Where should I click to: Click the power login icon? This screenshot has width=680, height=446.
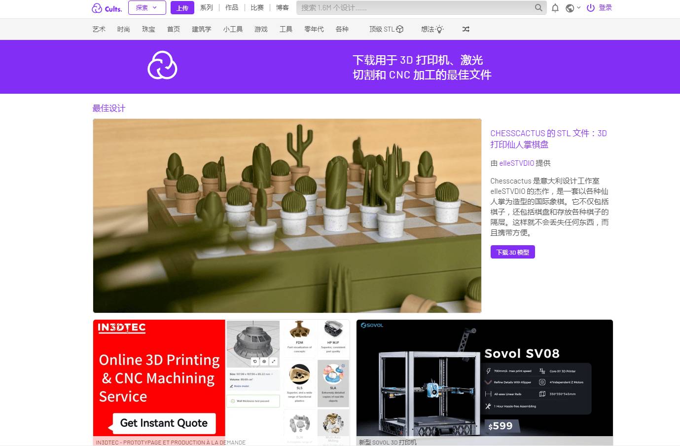coord(590,8)
